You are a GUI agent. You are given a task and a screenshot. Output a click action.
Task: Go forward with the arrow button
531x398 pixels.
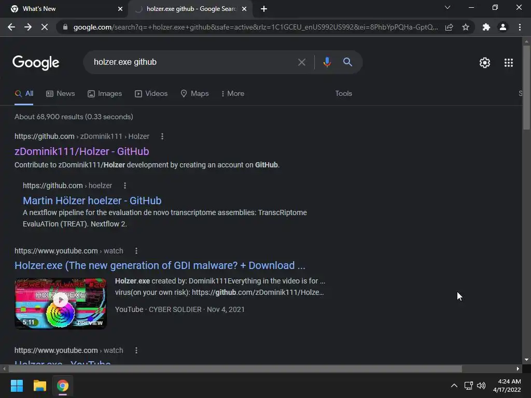tap(28, 27)
